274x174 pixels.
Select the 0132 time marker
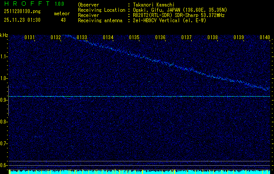[56, 37]
